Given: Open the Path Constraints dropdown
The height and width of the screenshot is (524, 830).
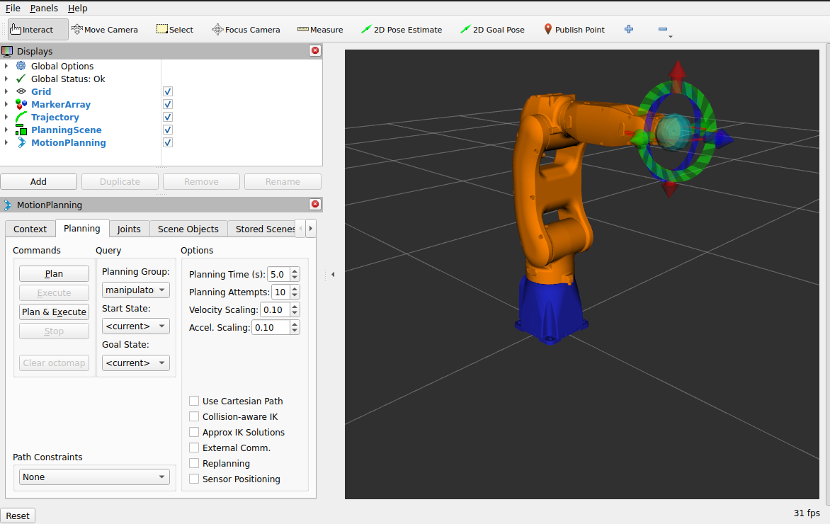Looking at the screenshot, I should click(93, 477).
